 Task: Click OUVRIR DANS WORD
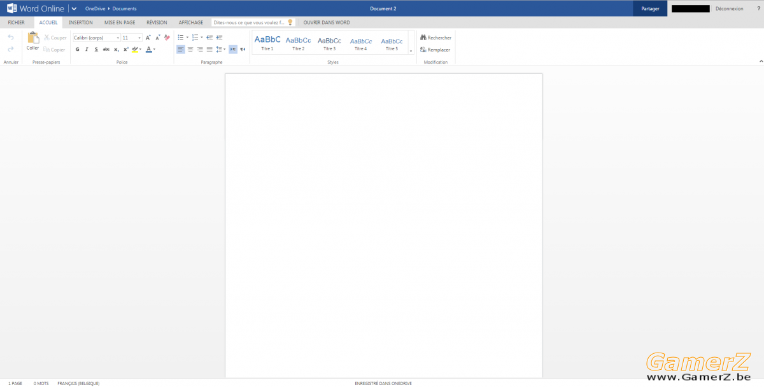click(327, 22)
